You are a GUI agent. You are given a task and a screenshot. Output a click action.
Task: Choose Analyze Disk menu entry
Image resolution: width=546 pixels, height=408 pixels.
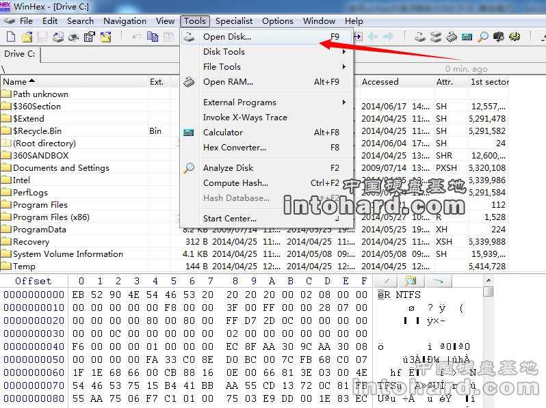(267, 167)
